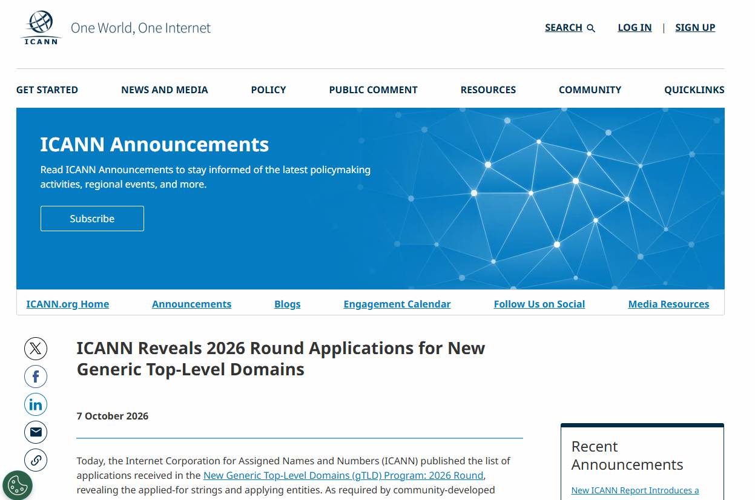Screen dimensions: 755x500
Task: Open the Blogs link
Action: coord(288,304)
